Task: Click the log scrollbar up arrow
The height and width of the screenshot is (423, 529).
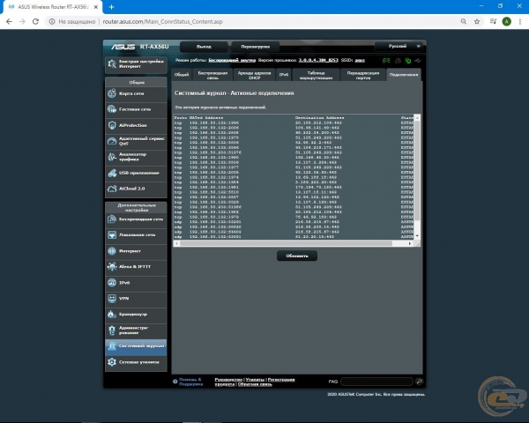Action: [x=417, y=117]
